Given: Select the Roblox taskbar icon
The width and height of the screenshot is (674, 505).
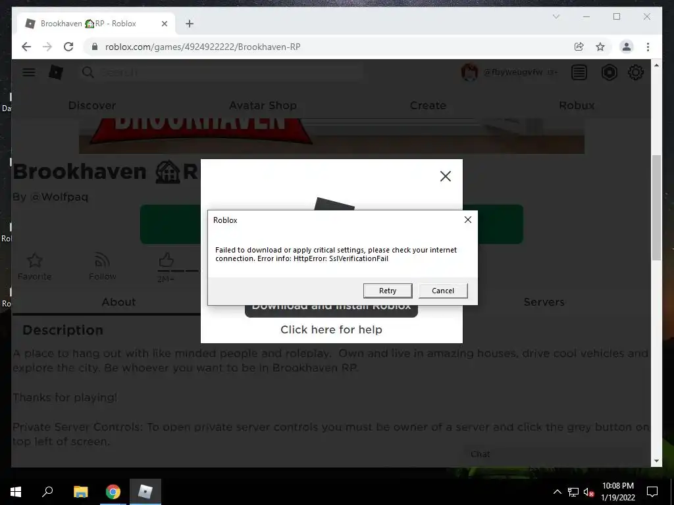Looking at the screenshot, I should pyautogui.click(x=145, y=492).
